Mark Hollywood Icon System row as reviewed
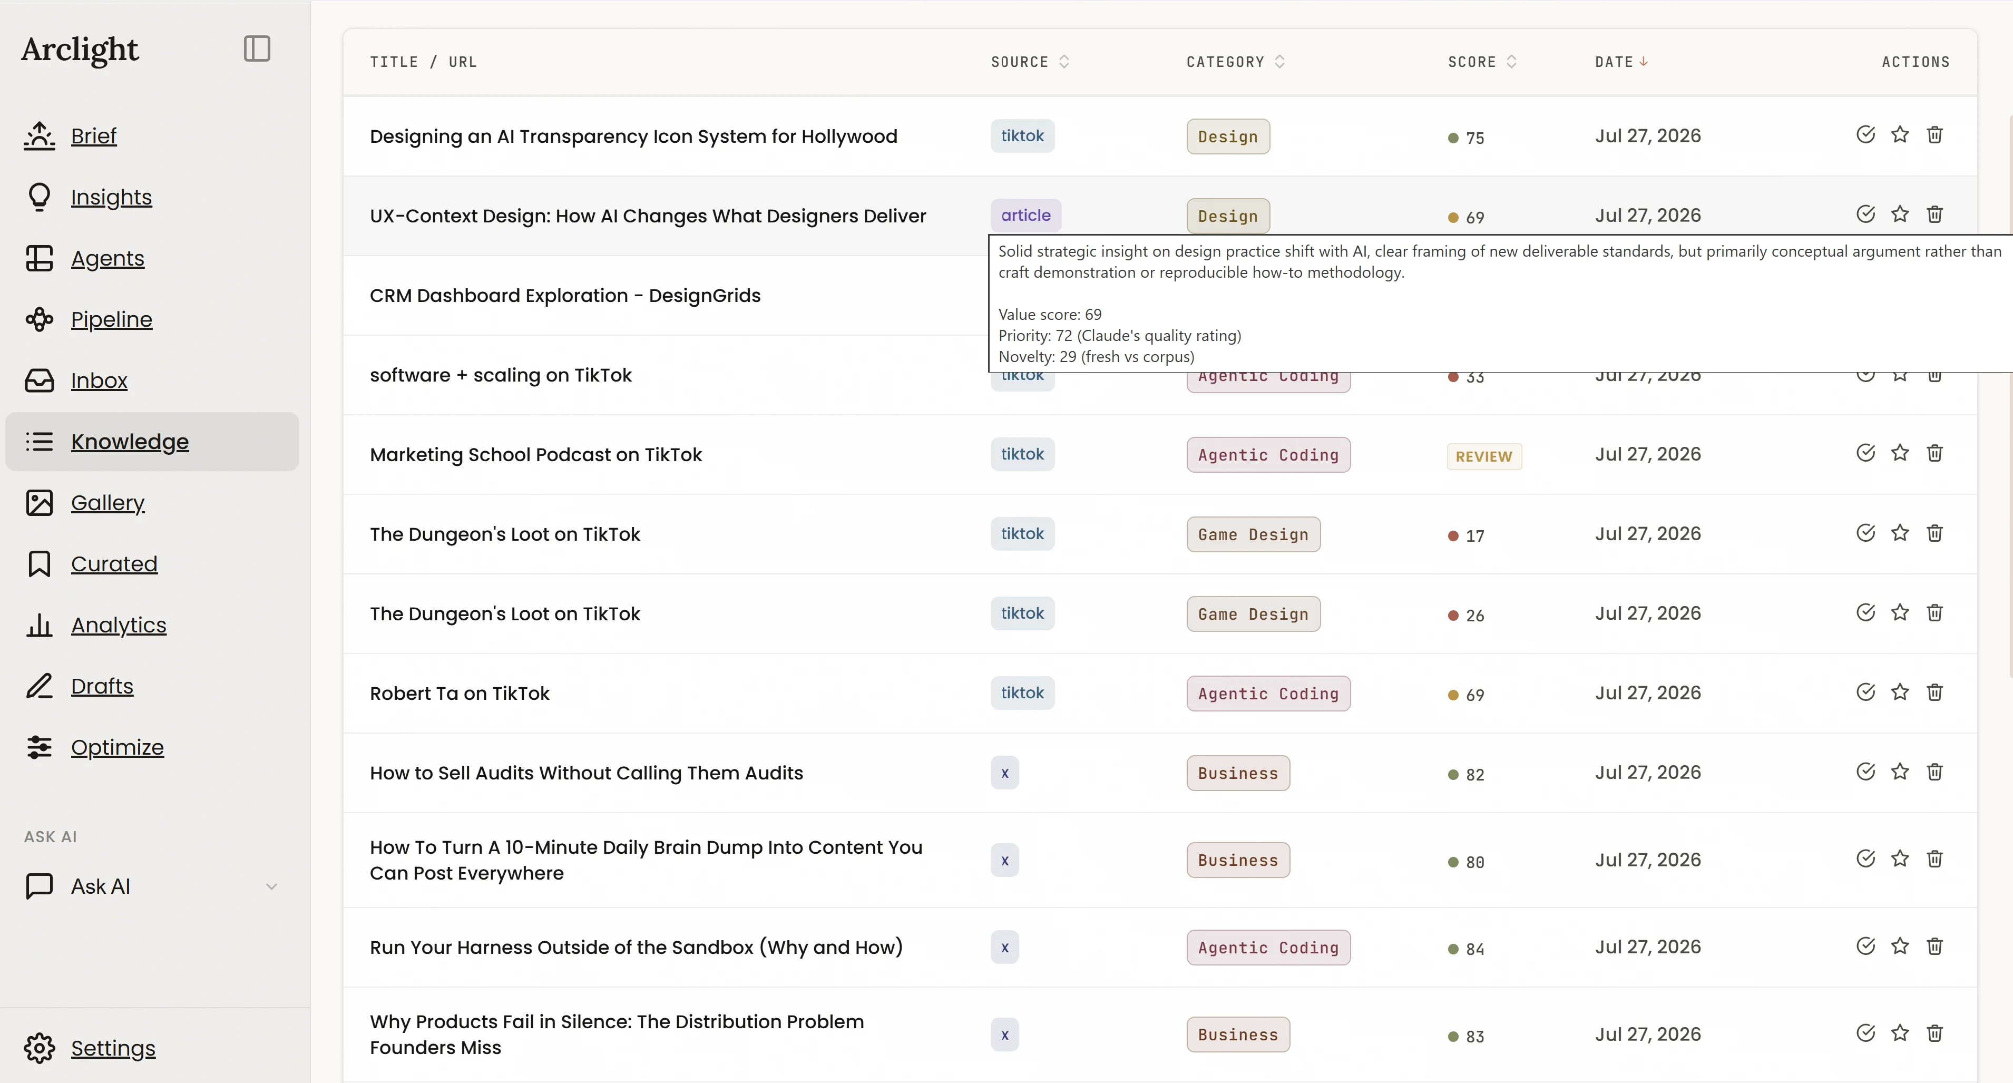The image size is (2013, 1083). [x=1865, y=134]
